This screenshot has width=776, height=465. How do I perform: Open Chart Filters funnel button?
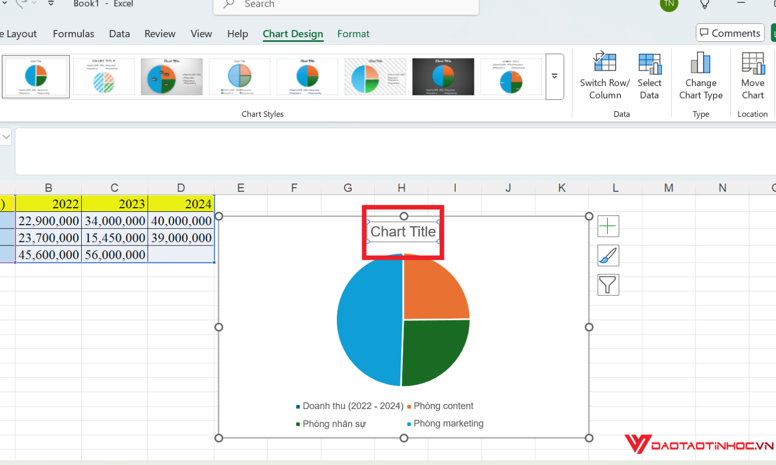click(x=608, y=285)
